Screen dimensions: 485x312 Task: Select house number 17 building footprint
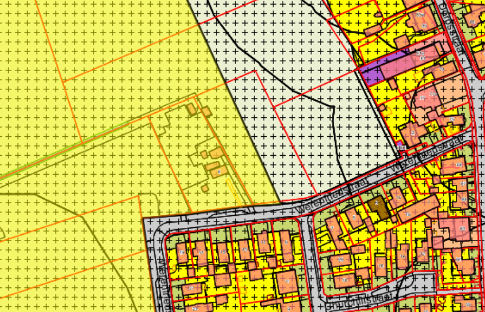[201, 252]
